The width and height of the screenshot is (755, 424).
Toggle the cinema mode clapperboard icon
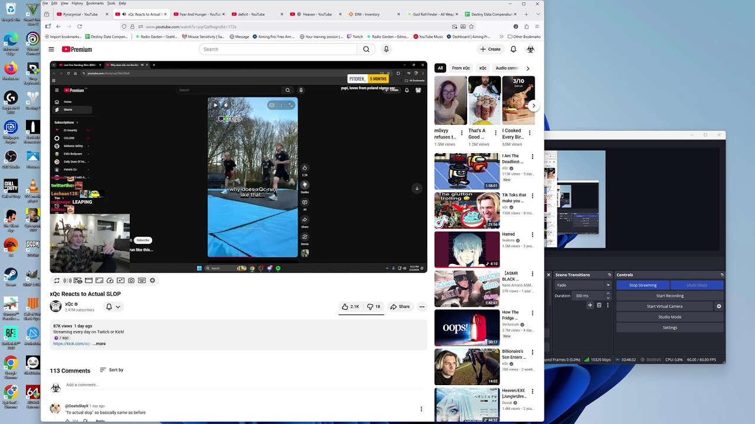point(88,281)
